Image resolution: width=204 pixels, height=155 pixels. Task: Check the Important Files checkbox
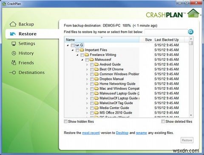click(77, 50)
